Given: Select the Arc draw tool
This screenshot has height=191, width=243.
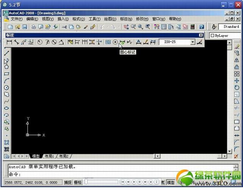Looking at the screenshot, I should pos(6,81).
